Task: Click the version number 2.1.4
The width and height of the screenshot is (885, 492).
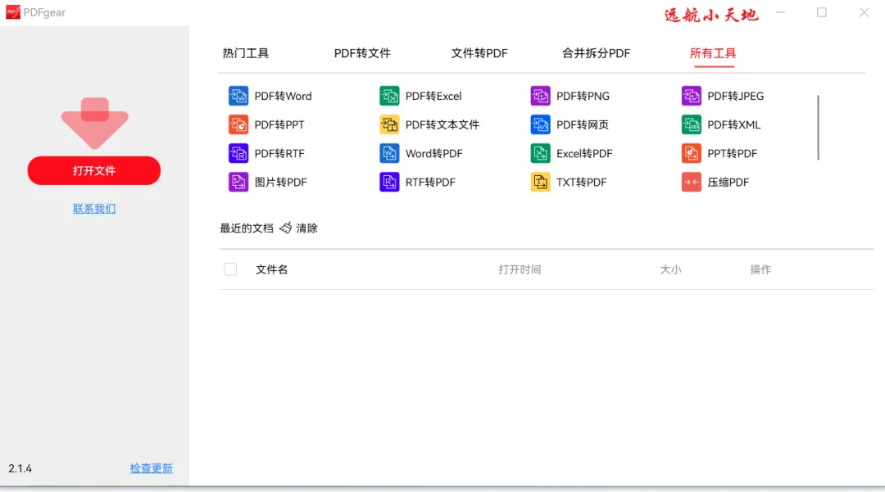Action: click(x=20, y=468)
